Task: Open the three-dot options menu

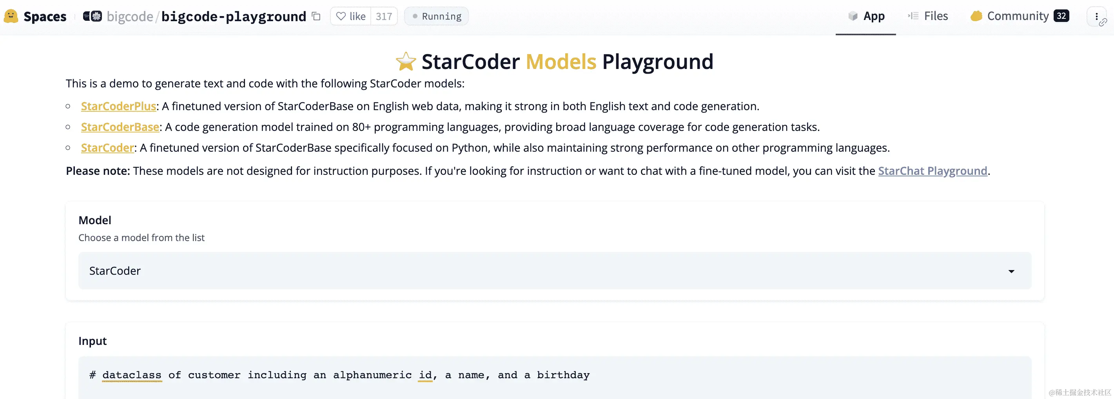Action: pyautogui.click(x=1096, y=16)
